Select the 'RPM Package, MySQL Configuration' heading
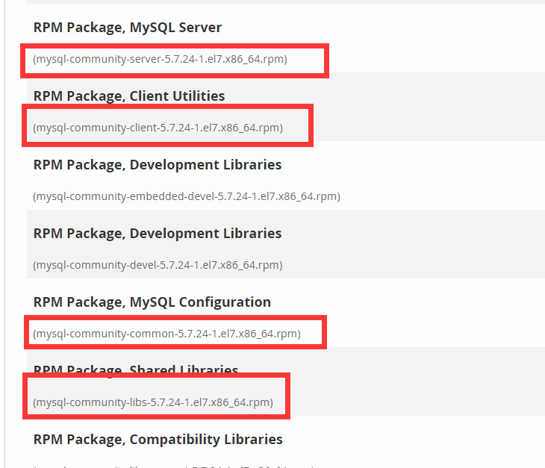Screen dimensions: 545x468 tap(152, 302)
